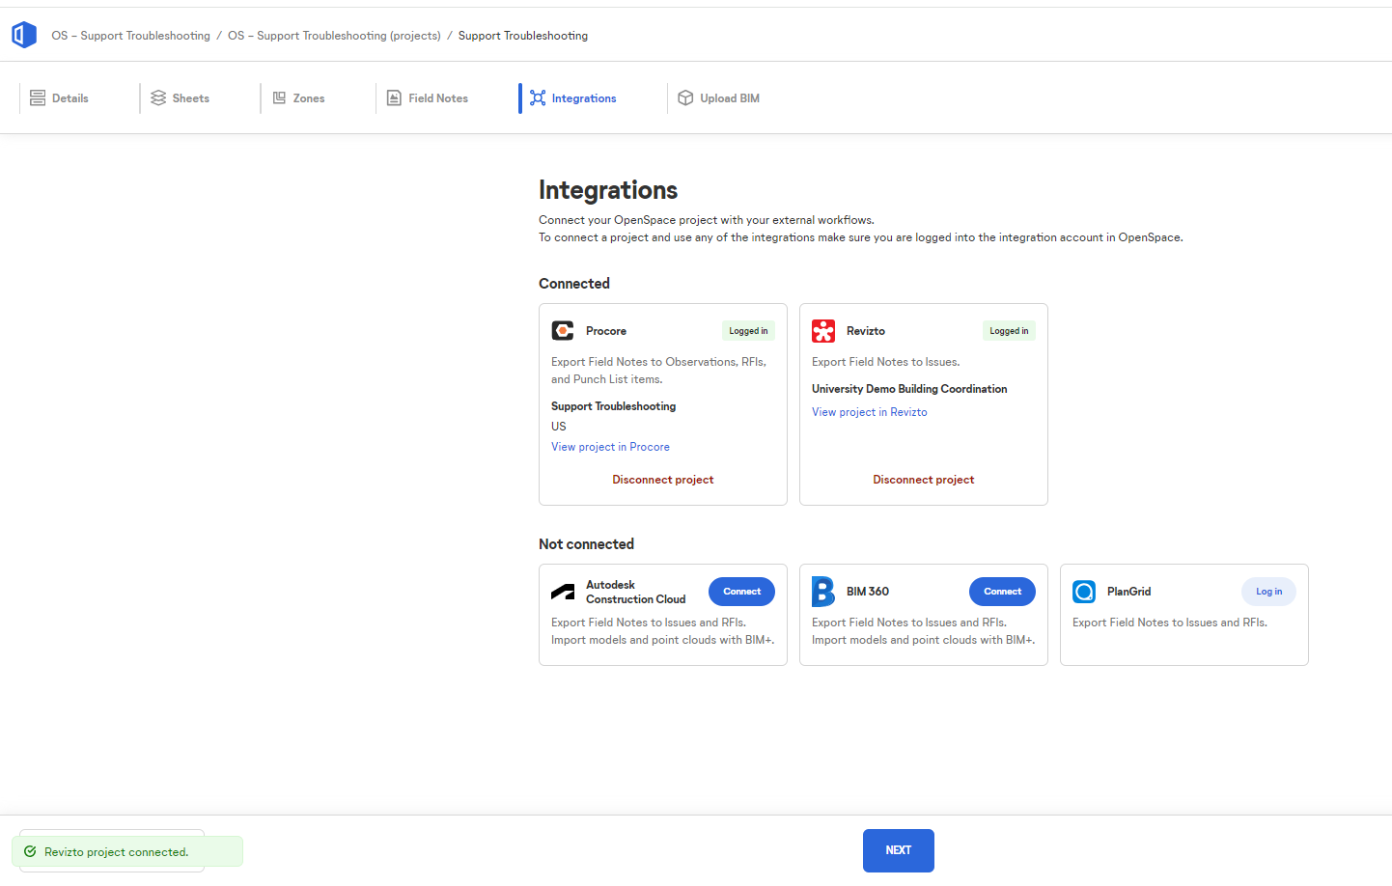Screen dimensions: 1392x886
Task: Click the OpenSpace logo in the top left
Action: [x=23, y=34]
